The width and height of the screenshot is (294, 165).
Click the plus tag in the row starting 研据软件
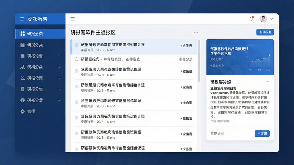(186, 134)
